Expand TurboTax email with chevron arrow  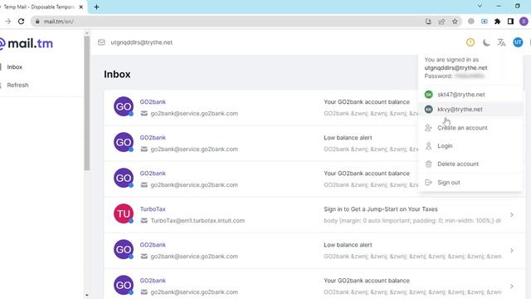[x=512, y=214]
